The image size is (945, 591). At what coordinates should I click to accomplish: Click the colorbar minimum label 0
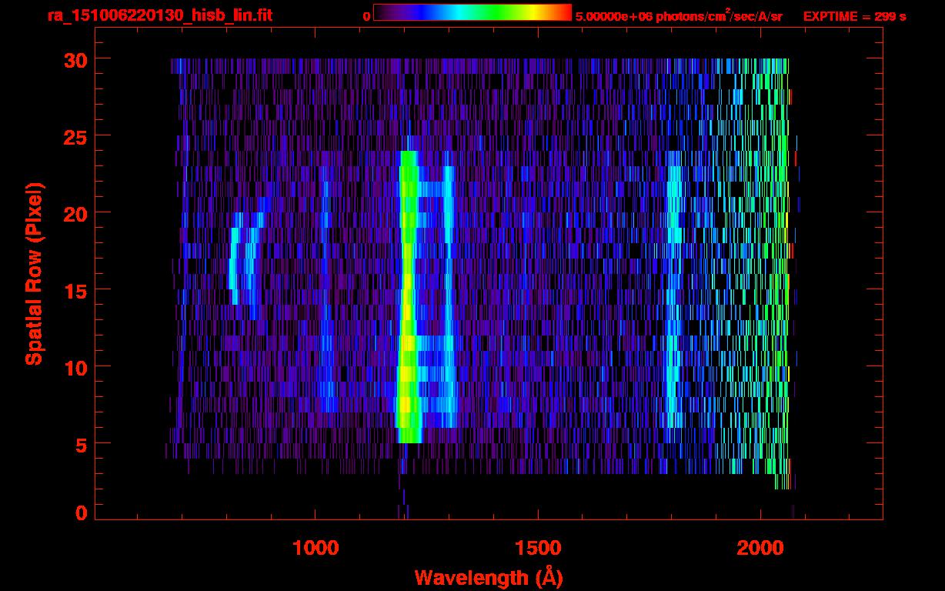click(366, 16)
